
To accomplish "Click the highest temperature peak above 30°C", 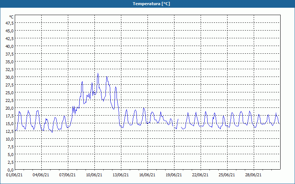I will click(x=98, y=73).
